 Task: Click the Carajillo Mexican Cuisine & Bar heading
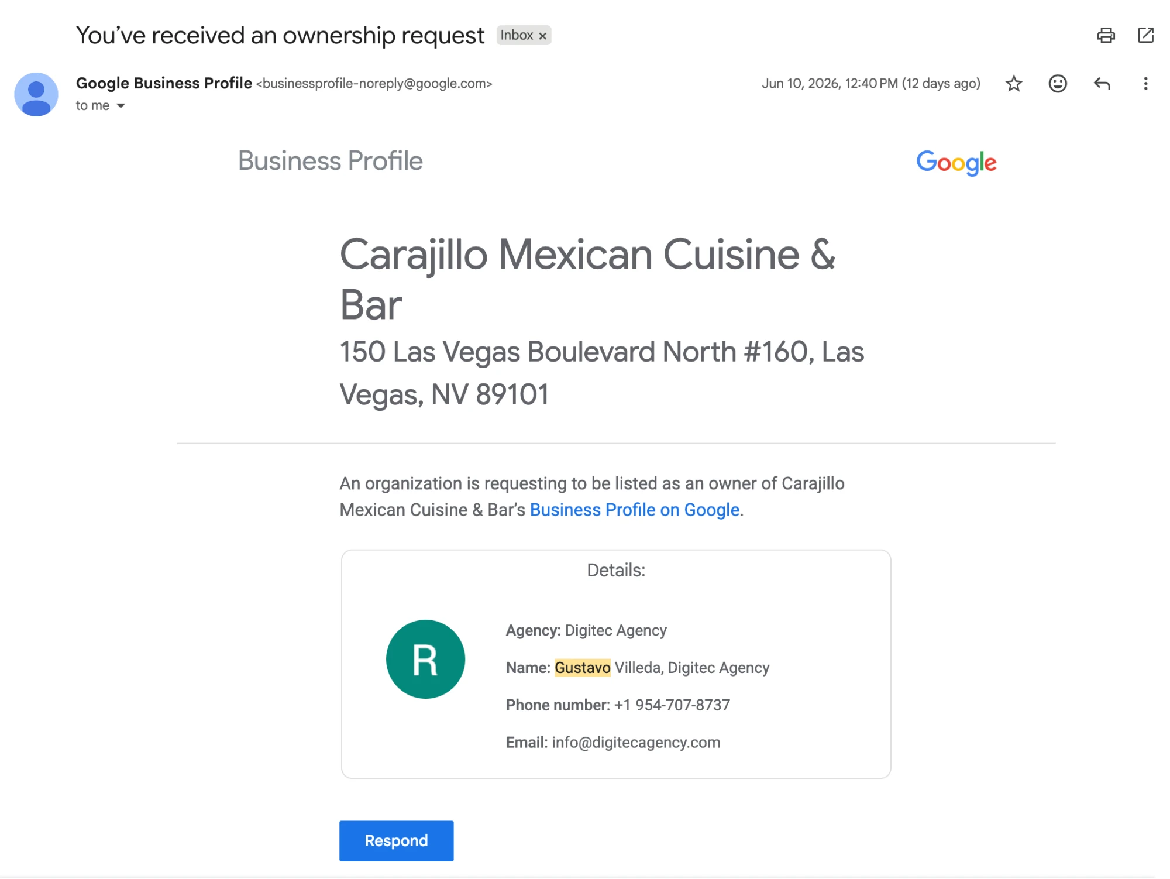point(587,279)
